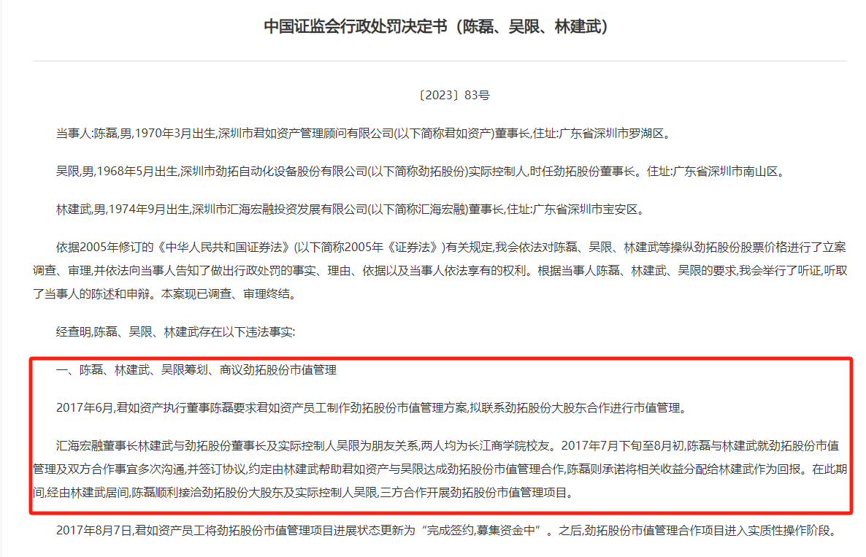The width and height of the screenshot is (866, 557).
Task: Click the paragraph about 林建武 born 1974年9月
Action: [x=350, y=210]
